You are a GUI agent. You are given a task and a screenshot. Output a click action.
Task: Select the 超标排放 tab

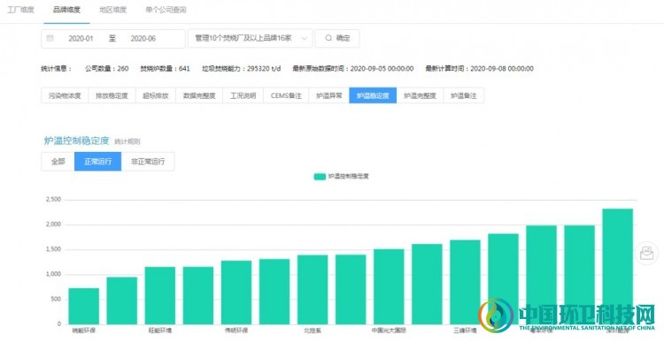pyautogui.click(x=156, y=95)
